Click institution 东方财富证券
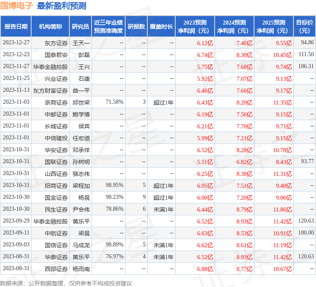The image size is (316, 287). [x=50, y=91]
